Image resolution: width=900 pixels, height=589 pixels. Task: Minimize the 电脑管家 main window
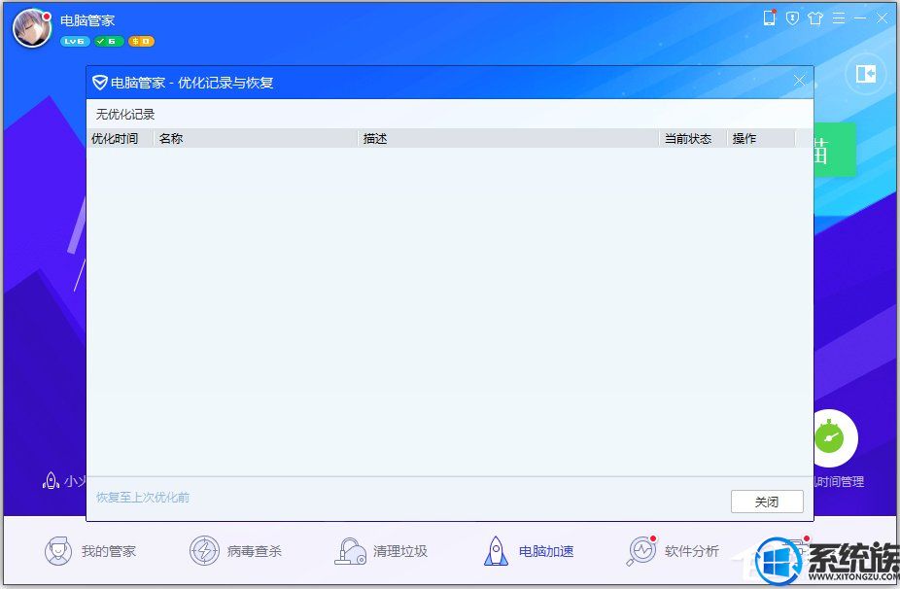[860, 18]
